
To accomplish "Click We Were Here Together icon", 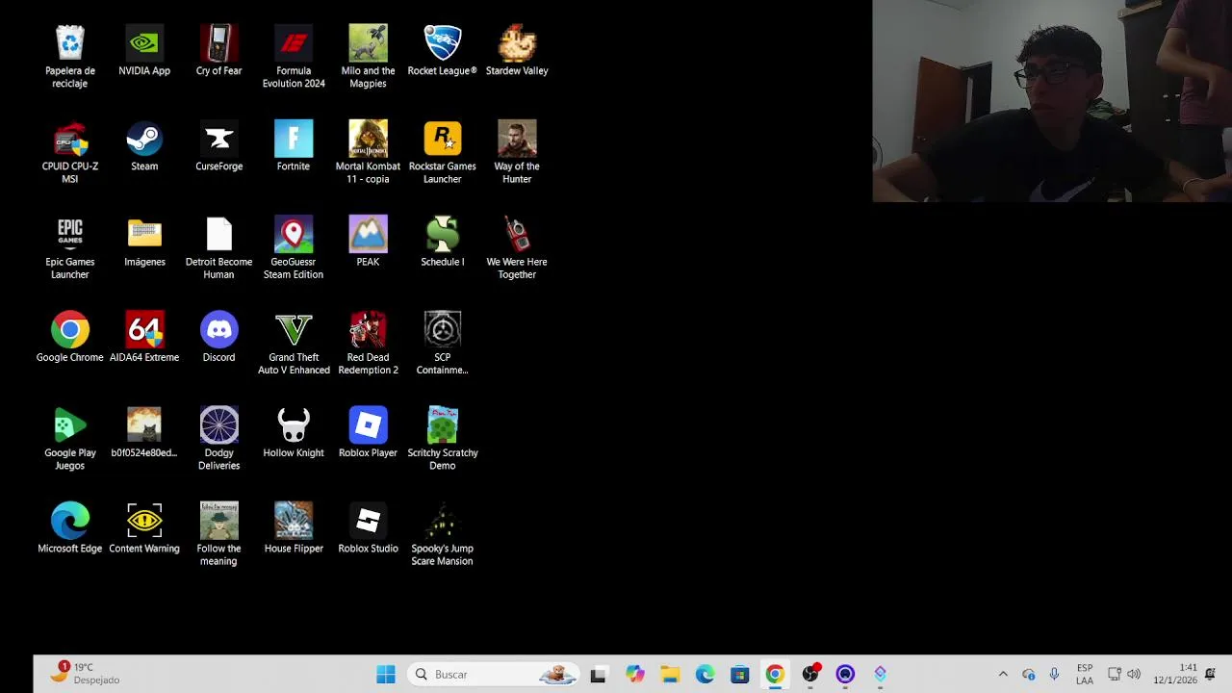I will click(517, 247).
